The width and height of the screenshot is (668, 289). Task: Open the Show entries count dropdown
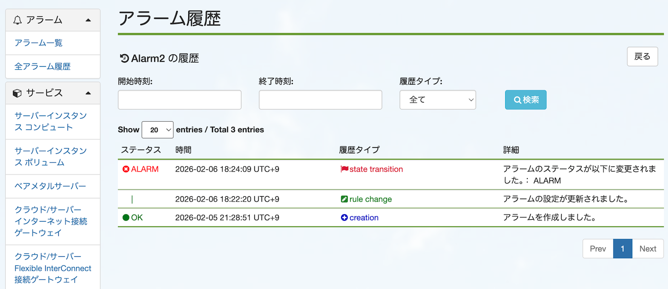tap(157, 130)
